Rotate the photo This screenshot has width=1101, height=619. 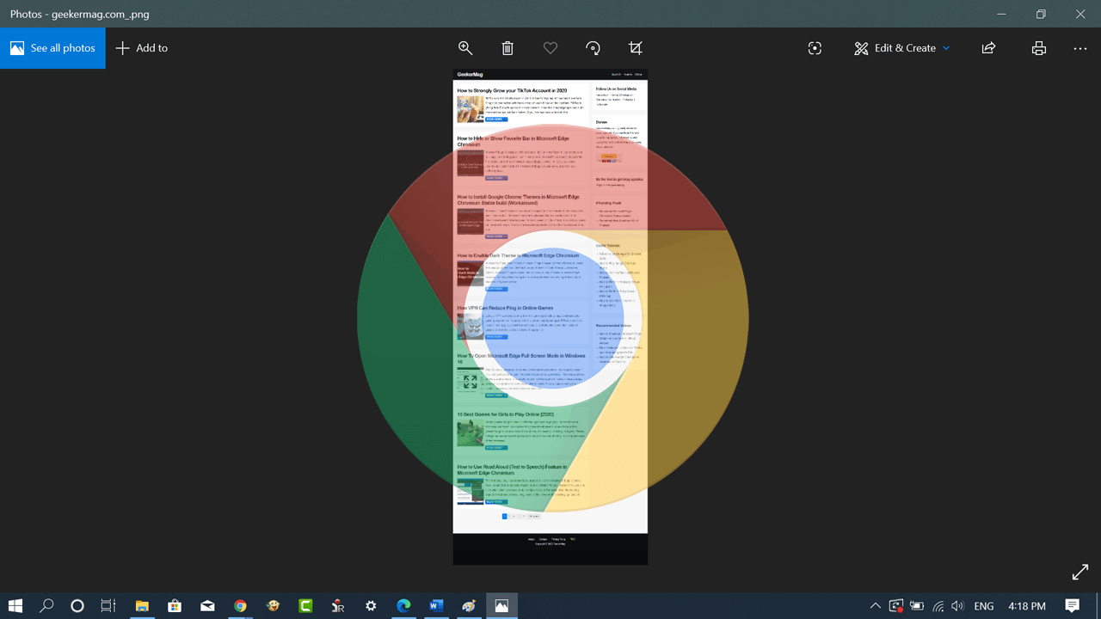593,48
